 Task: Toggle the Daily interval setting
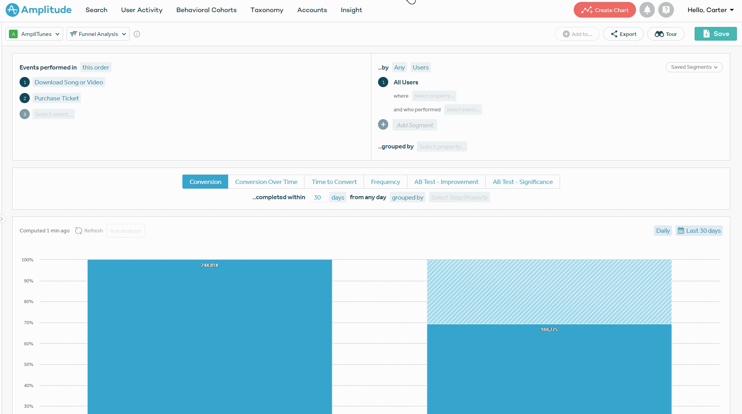[x=663, y=231]
